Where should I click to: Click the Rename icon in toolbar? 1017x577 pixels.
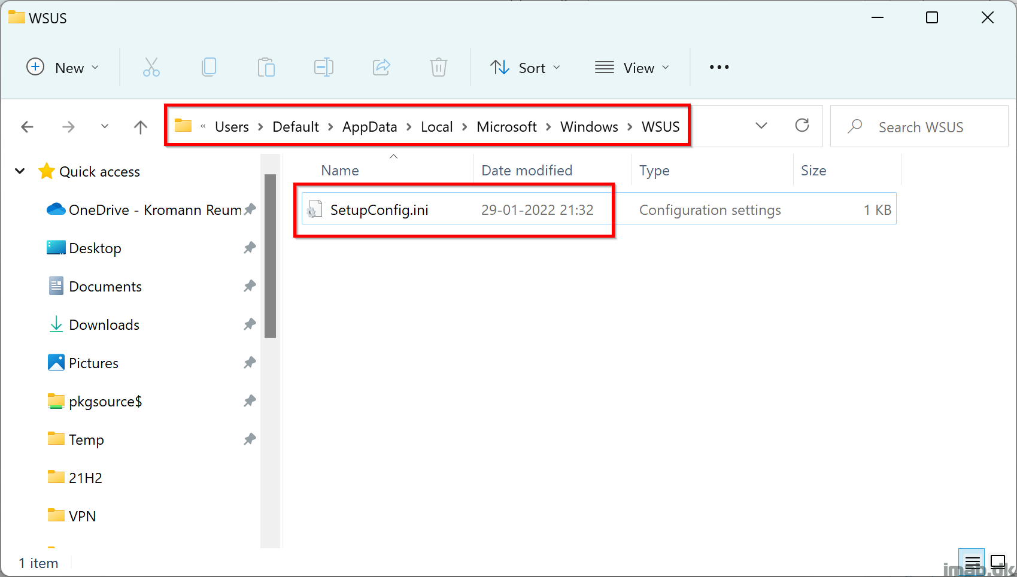[x=324, y=68]
